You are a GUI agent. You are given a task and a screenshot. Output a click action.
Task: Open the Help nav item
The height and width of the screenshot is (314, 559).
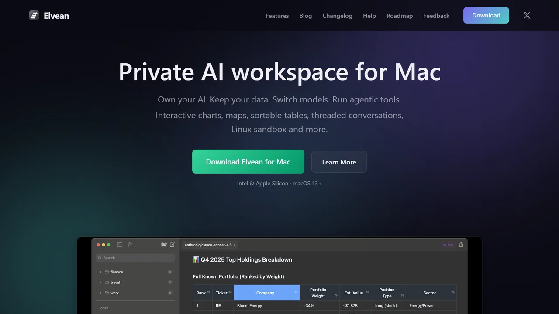pos(369,16)
